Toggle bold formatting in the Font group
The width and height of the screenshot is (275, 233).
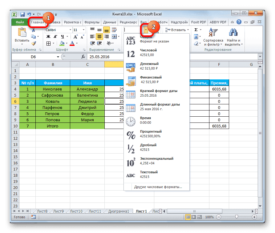(48, 36)
